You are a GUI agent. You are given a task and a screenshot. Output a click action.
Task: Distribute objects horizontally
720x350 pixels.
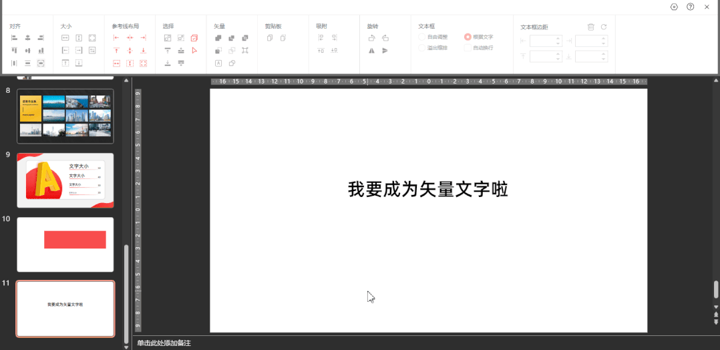(14, 63)
